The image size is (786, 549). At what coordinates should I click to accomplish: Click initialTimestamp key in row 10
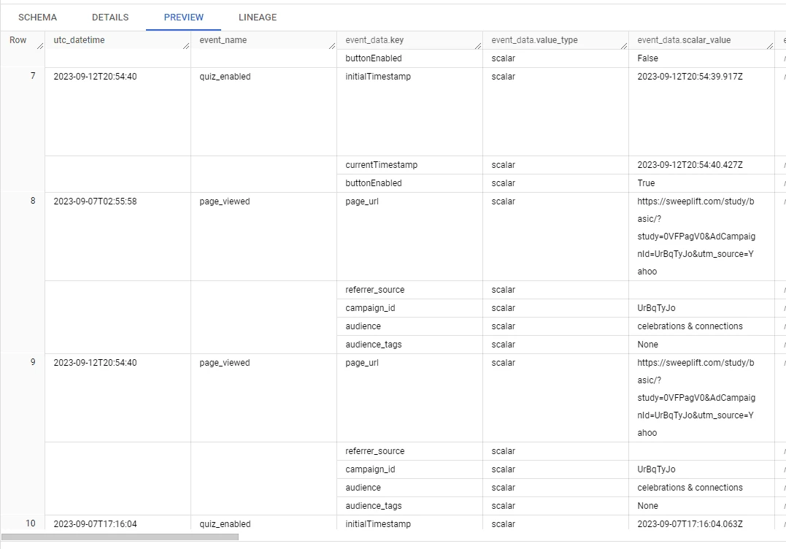[378, 524]
